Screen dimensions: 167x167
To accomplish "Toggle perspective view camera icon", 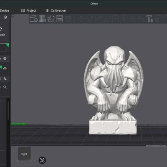I will click(42, 160).
